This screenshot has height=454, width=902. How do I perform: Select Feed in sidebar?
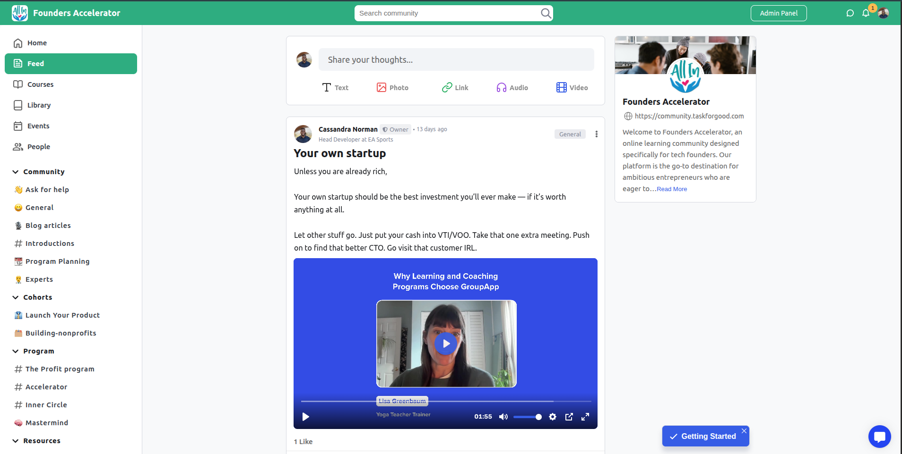71,64
